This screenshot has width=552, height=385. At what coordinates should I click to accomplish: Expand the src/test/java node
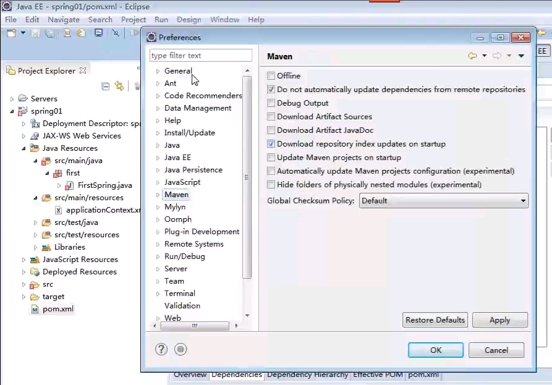point(35,222)
